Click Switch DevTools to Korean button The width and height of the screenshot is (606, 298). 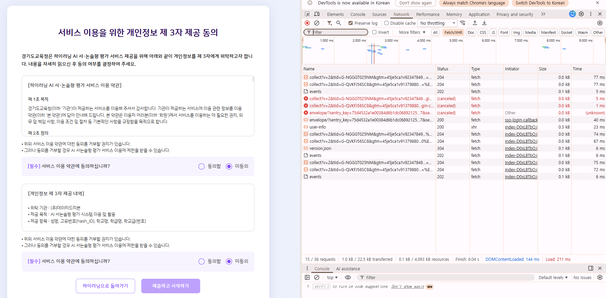coord(540,3)
